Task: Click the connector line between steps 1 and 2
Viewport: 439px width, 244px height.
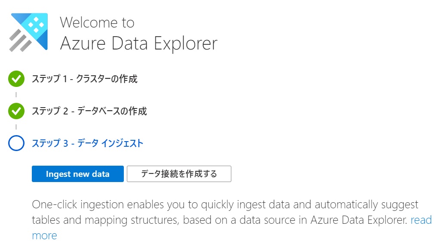Action: point(16,95)
